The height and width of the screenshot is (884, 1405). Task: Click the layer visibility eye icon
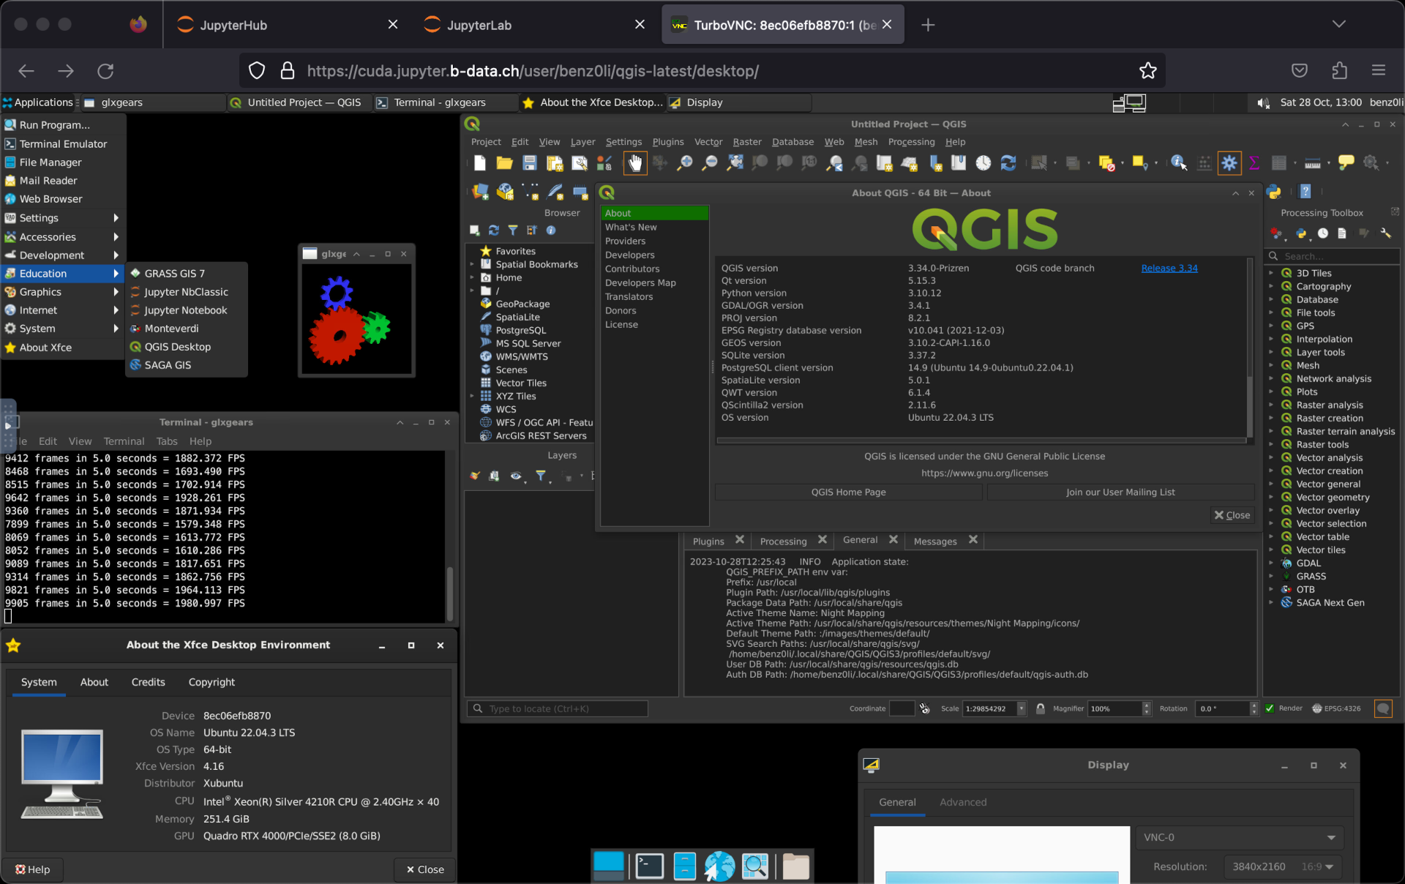pos(516,476)
